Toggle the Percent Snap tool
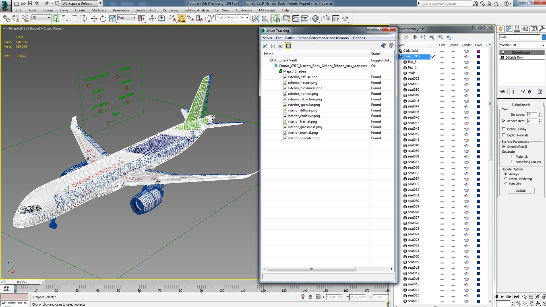Image resolution: width=546 pixels, height=307 pixels. [191, 19]
